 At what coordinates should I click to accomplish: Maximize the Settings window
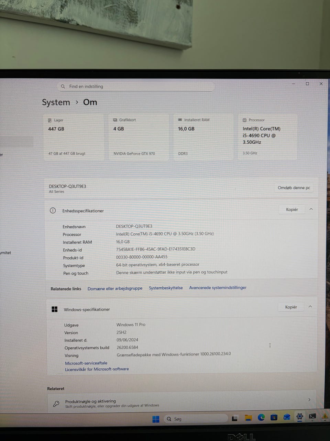pos(307,84)
